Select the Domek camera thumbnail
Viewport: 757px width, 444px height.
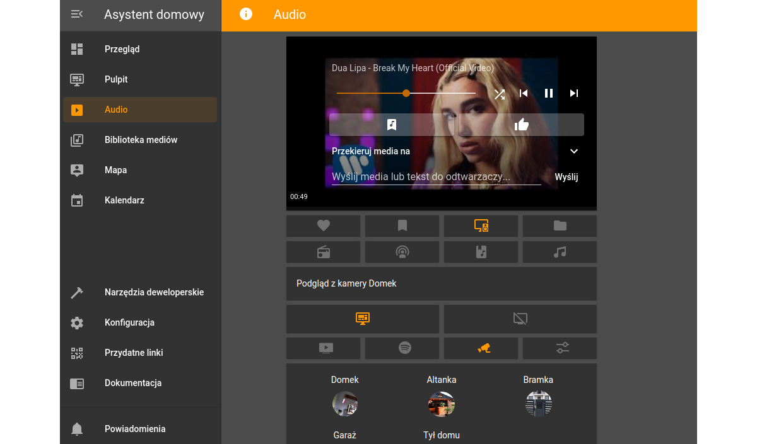(345, 404)
